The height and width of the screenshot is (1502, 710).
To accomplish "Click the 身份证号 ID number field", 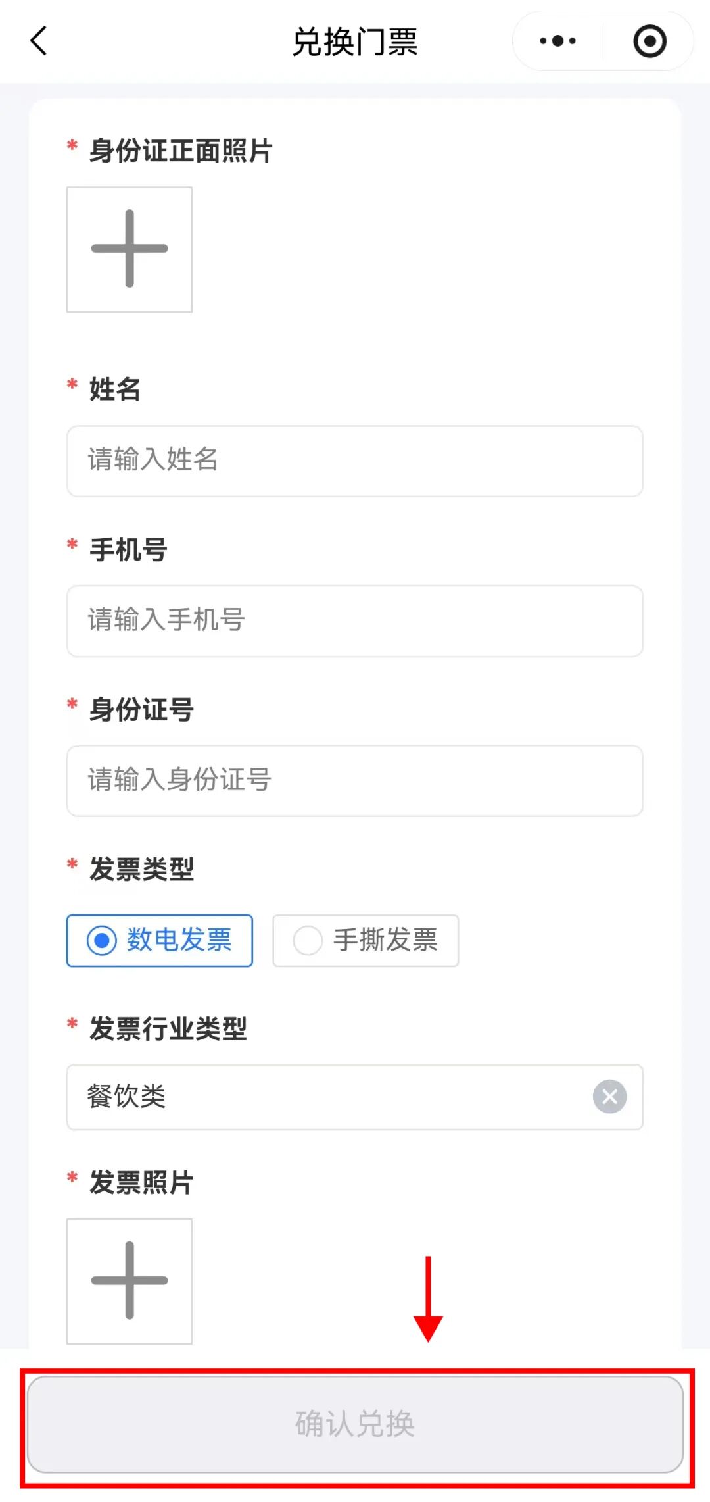I will [354, 781].
